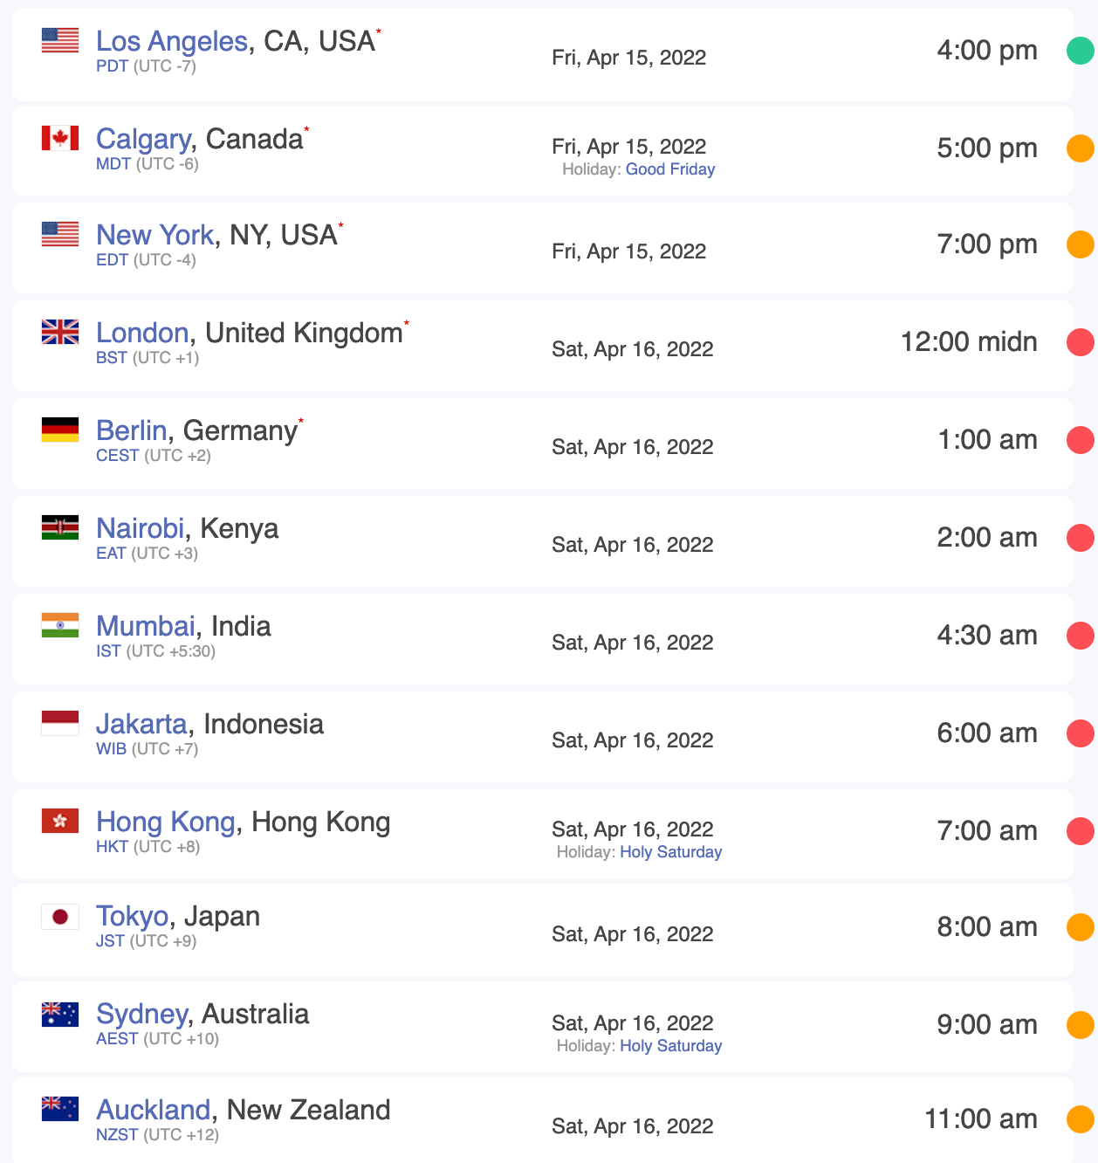Open Hong Kong's Holy Saturday holiday link
Viewport: 1098px width, 1163px height.
click(671, 852)
